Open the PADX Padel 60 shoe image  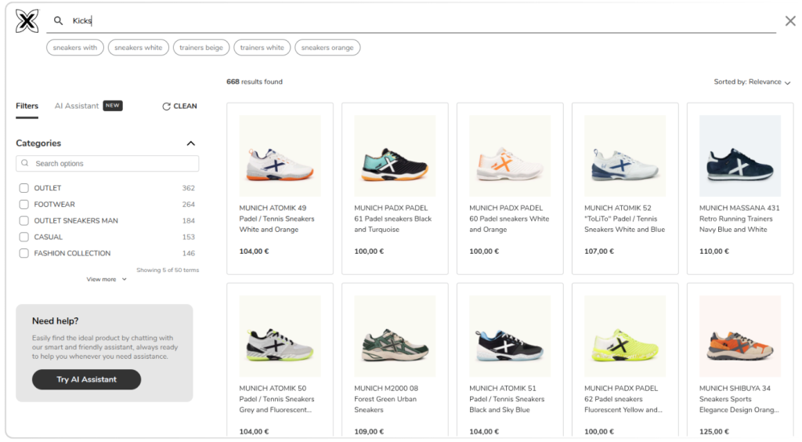(x=510, y=156)
